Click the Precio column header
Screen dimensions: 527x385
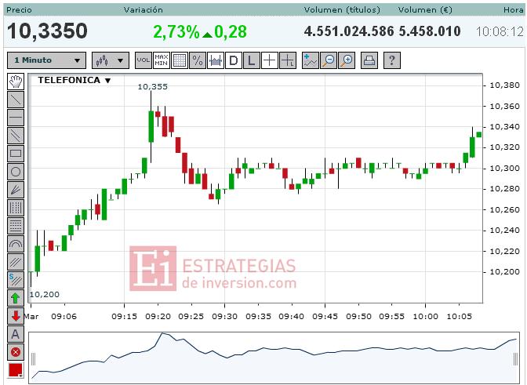(x=20, y=9)
